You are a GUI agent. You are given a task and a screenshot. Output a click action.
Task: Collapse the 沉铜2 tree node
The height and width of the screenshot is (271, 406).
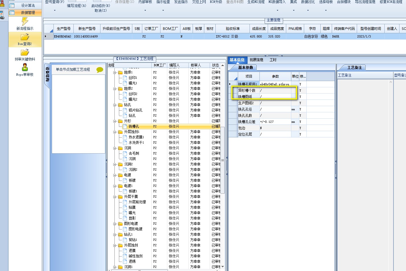point(115,164)
